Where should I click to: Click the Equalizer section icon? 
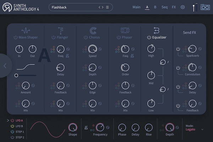[156, 31]
